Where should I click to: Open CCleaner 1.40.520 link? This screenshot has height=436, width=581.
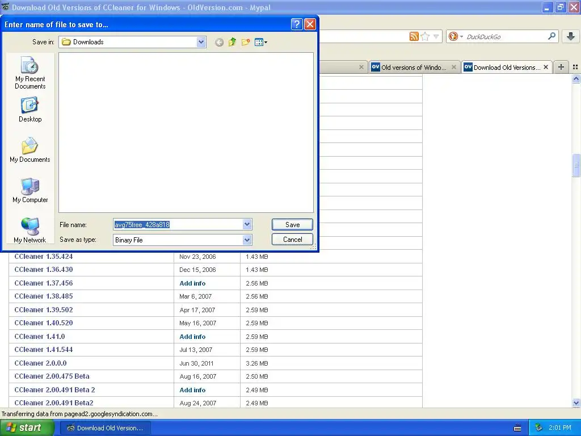click(x=43, y=323)
